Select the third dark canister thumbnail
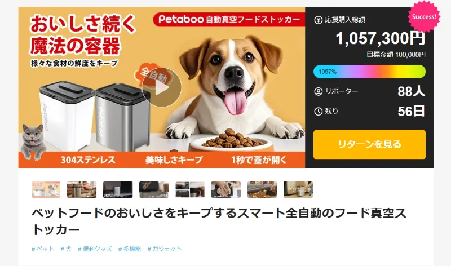Screen dimensions: 451x266 [118, 189]
